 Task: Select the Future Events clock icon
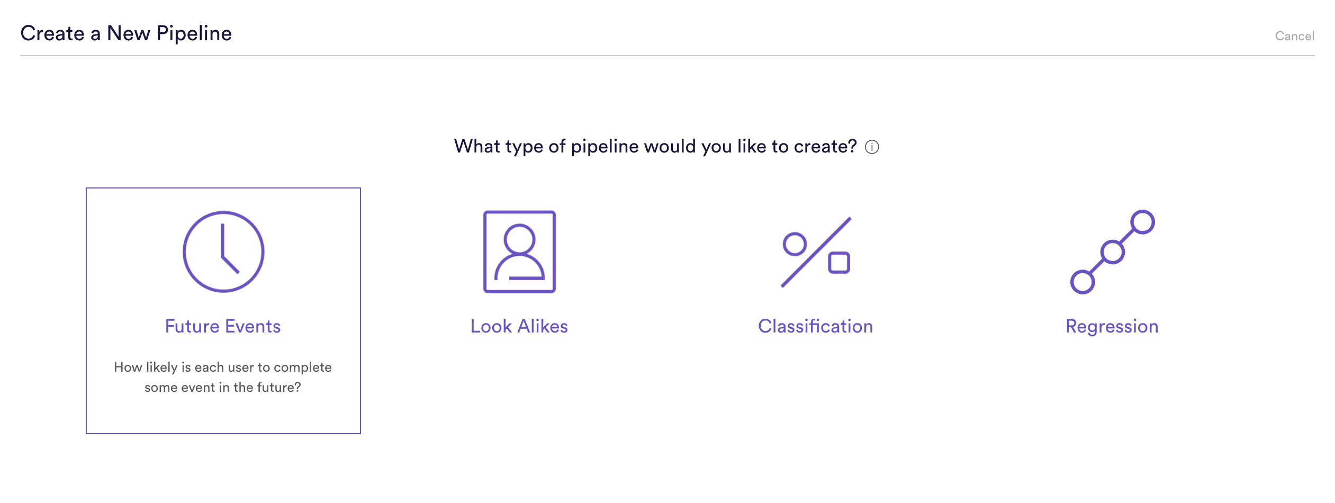pyautogui.click(x=223, y=252)
